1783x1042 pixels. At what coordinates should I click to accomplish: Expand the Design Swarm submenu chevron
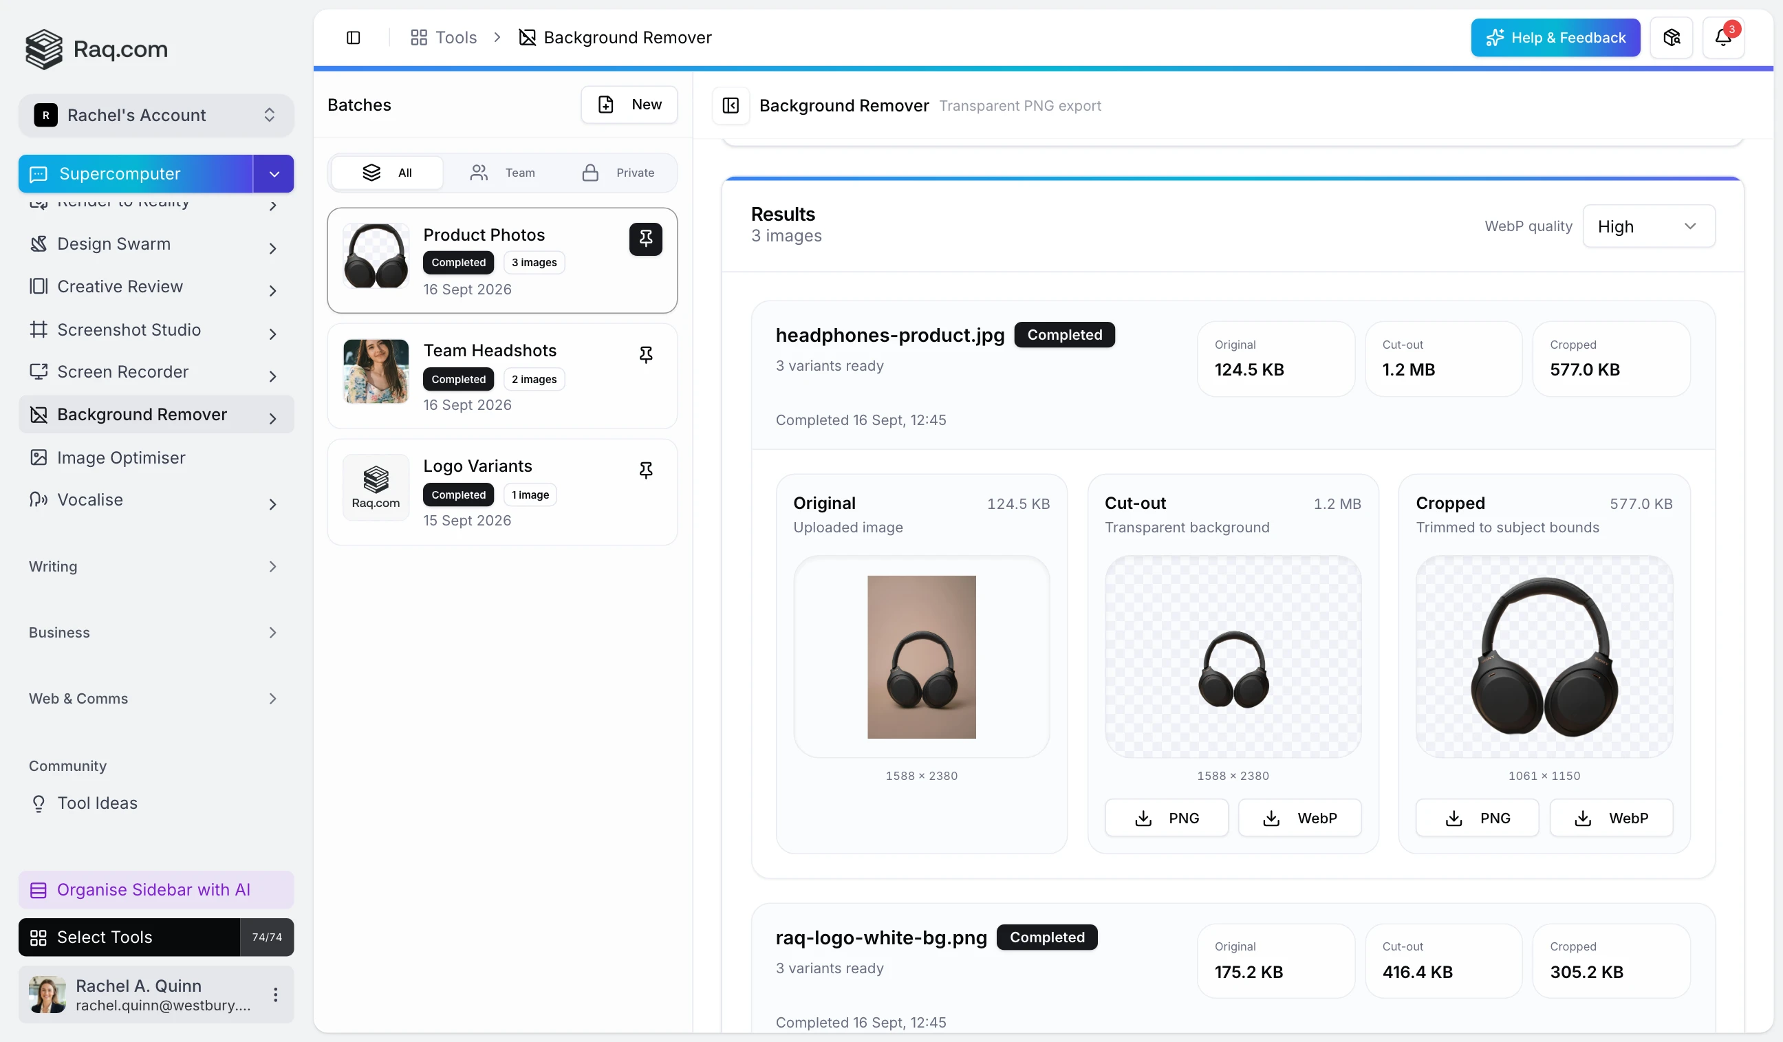tap(272, 248)
